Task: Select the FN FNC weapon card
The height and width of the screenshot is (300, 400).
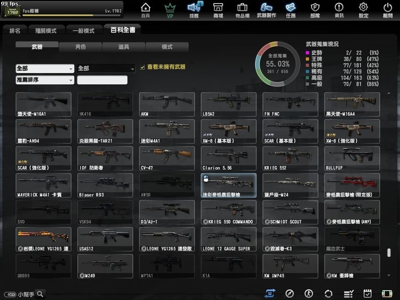Action: 290,104
